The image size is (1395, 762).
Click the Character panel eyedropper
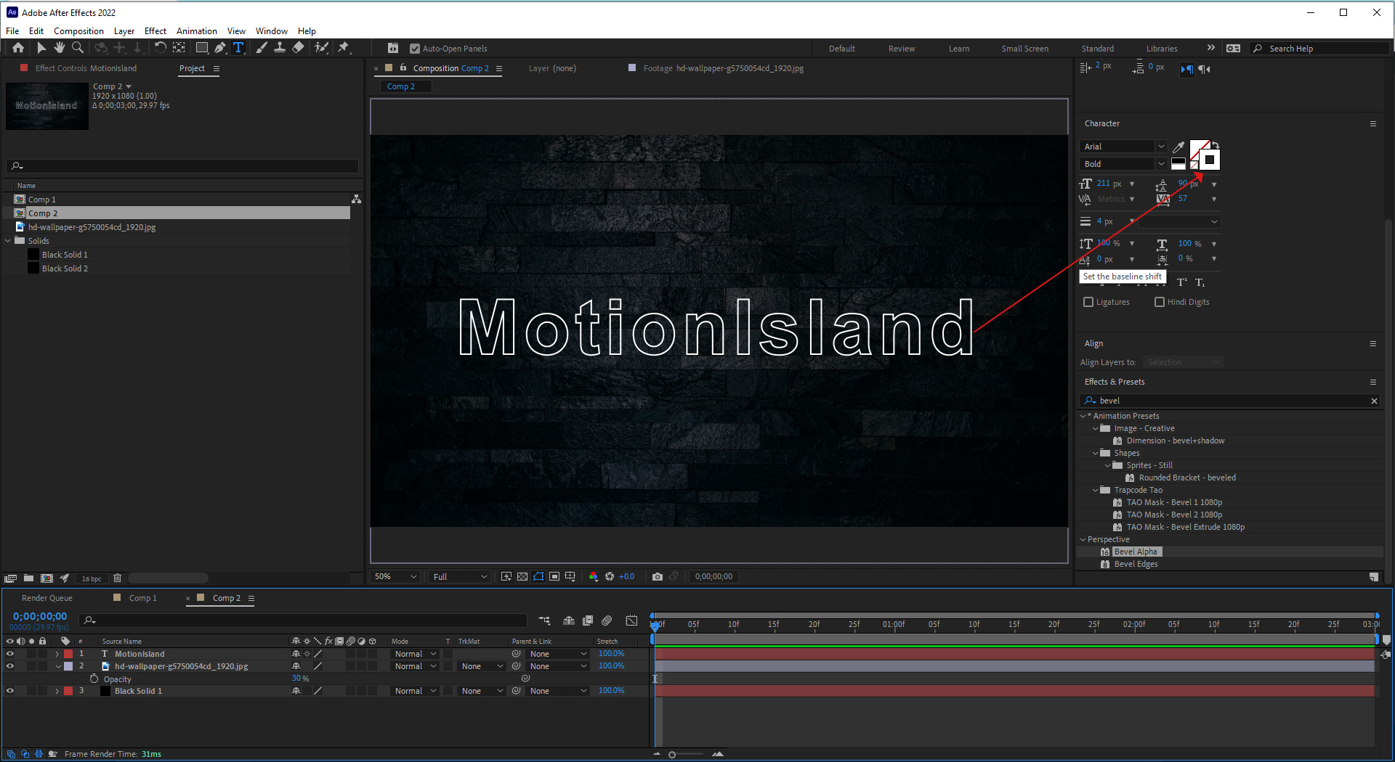pos(1178,147)
